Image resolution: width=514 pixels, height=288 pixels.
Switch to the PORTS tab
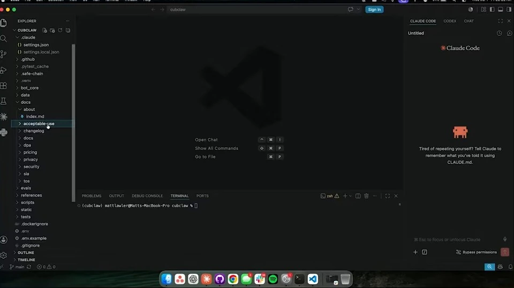point(202,196)
